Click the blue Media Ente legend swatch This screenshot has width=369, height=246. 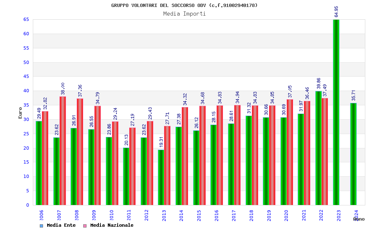pyautogui.click(x=41, y=226)
